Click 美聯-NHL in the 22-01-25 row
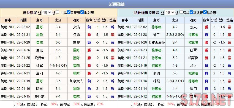The height and width of the screenshot is (108, 234). pyautogui.click(x=8, y=58)
